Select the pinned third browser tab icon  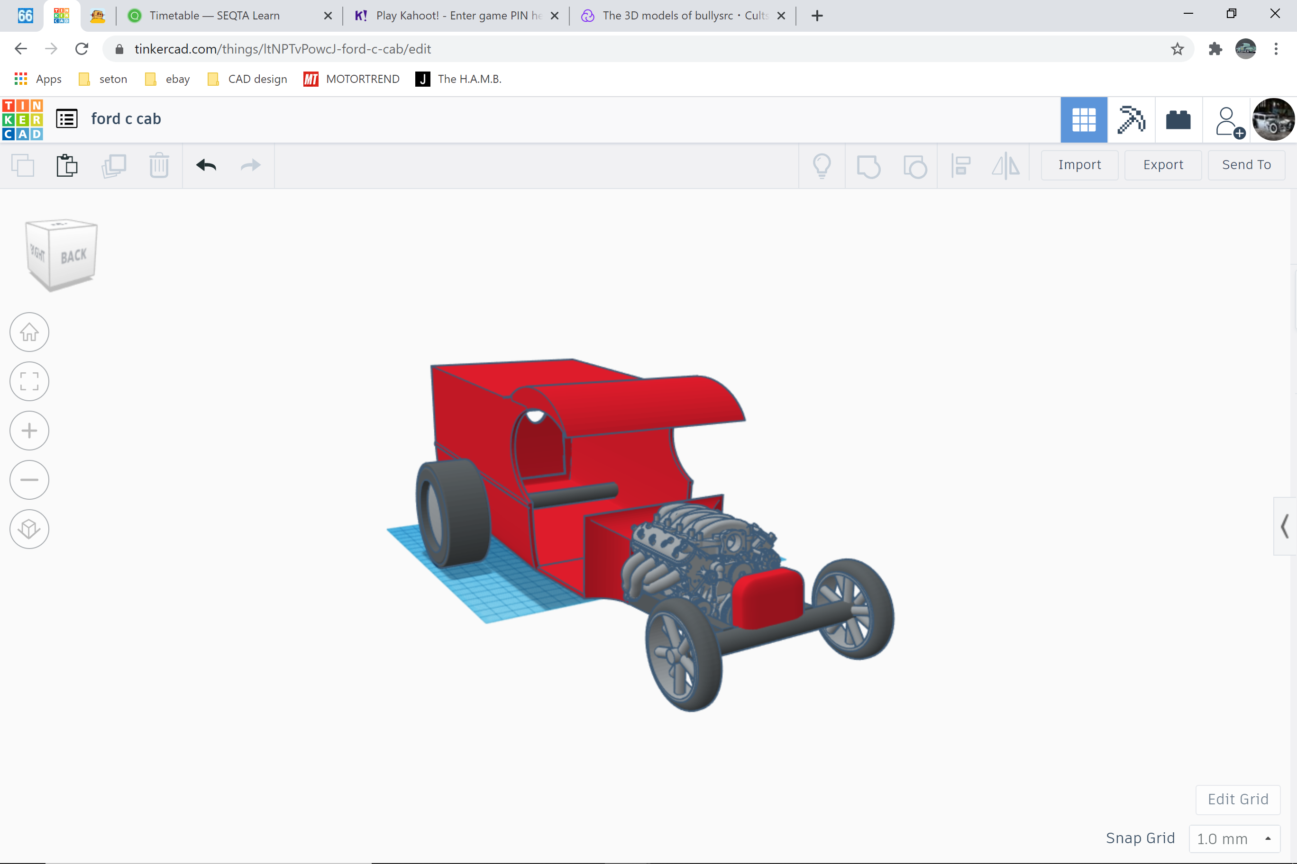pos(98,16)
